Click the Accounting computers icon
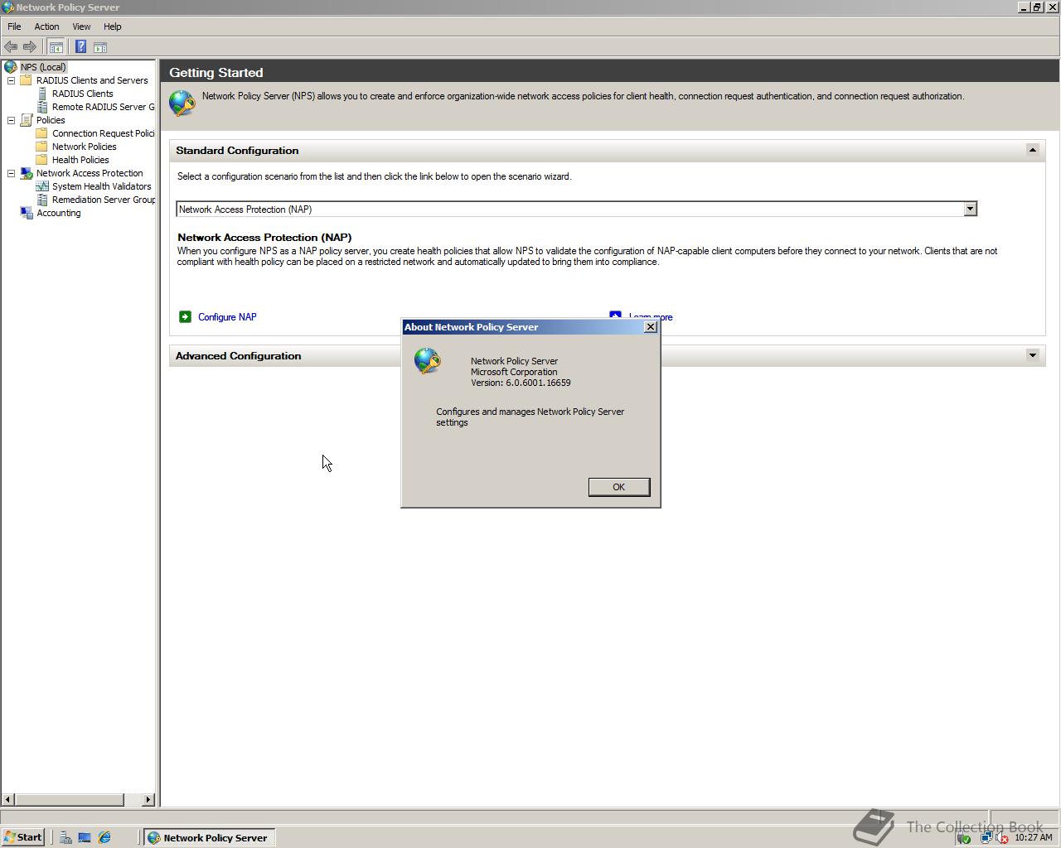The image size is (1061, 848). [27, 213]
